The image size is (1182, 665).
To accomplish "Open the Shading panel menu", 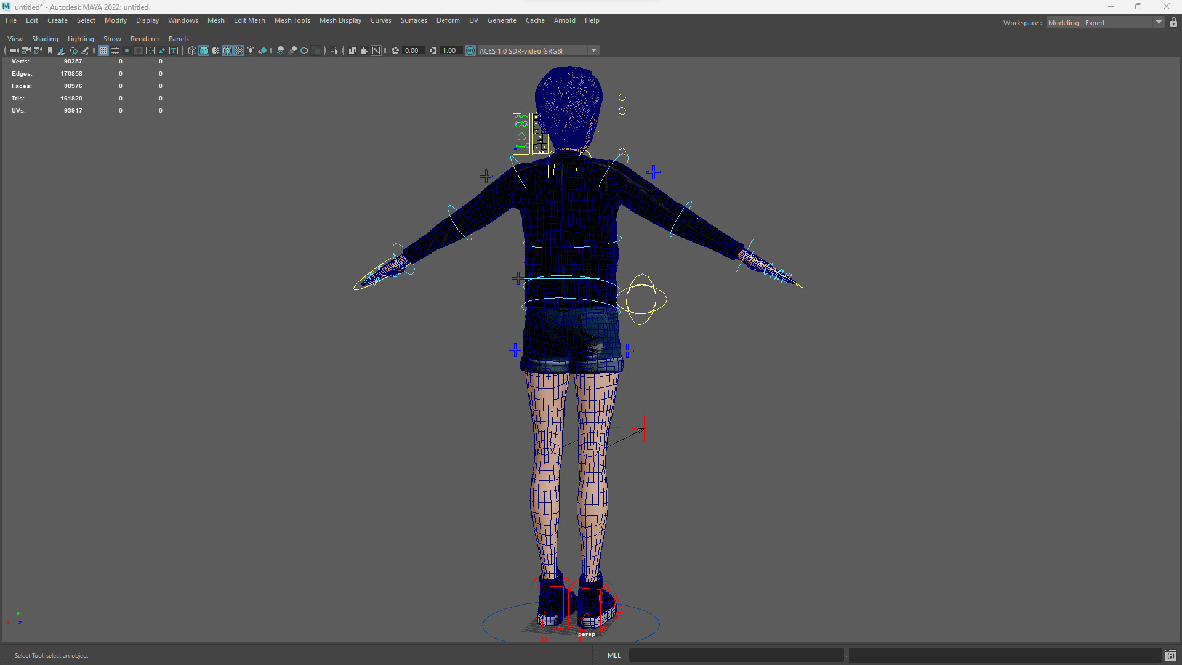I will (45, 39).
